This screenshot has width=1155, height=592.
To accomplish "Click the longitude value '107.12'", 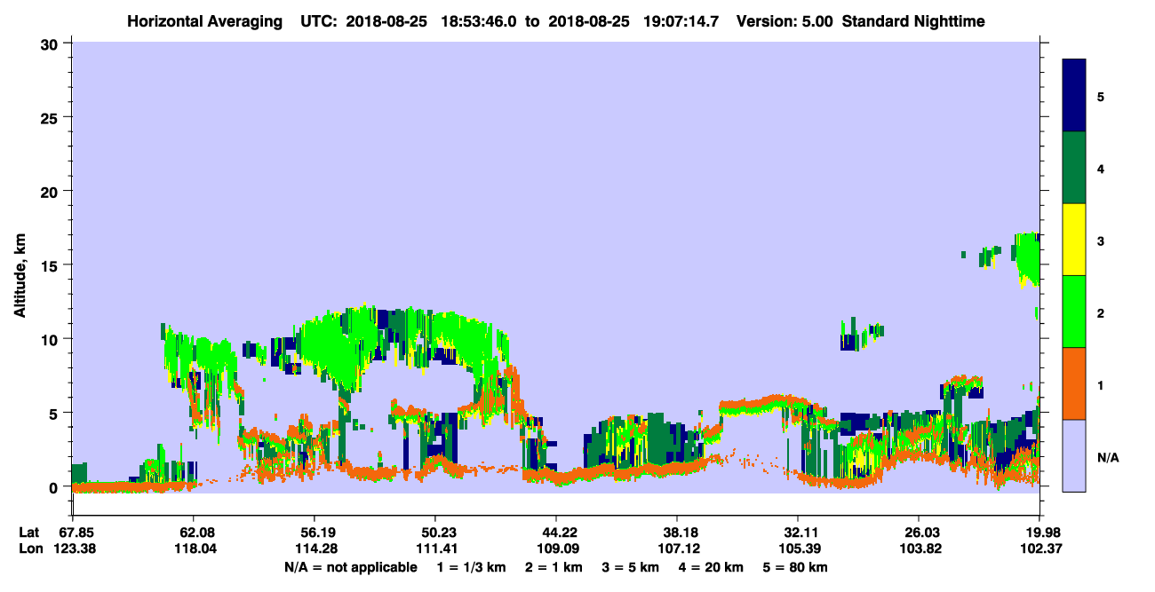I will click(677, 549).
